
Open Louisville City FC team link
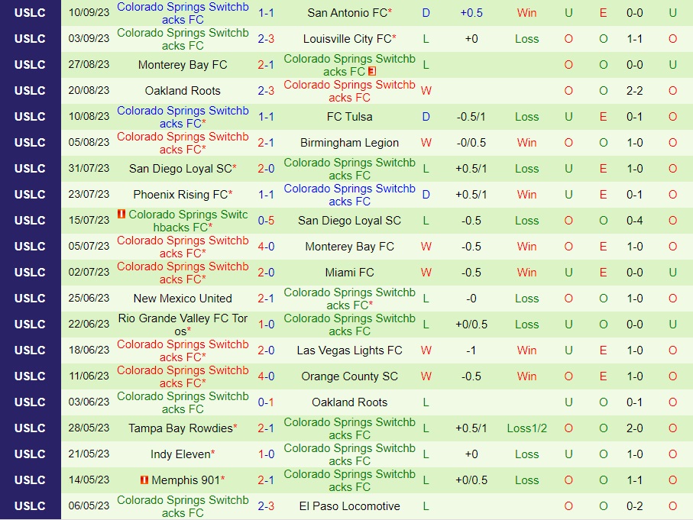349,39
